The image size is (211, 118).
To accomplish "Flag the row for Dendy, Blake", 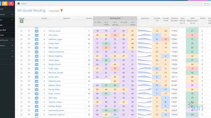I will pyautogui.click(x=29, y=89).
